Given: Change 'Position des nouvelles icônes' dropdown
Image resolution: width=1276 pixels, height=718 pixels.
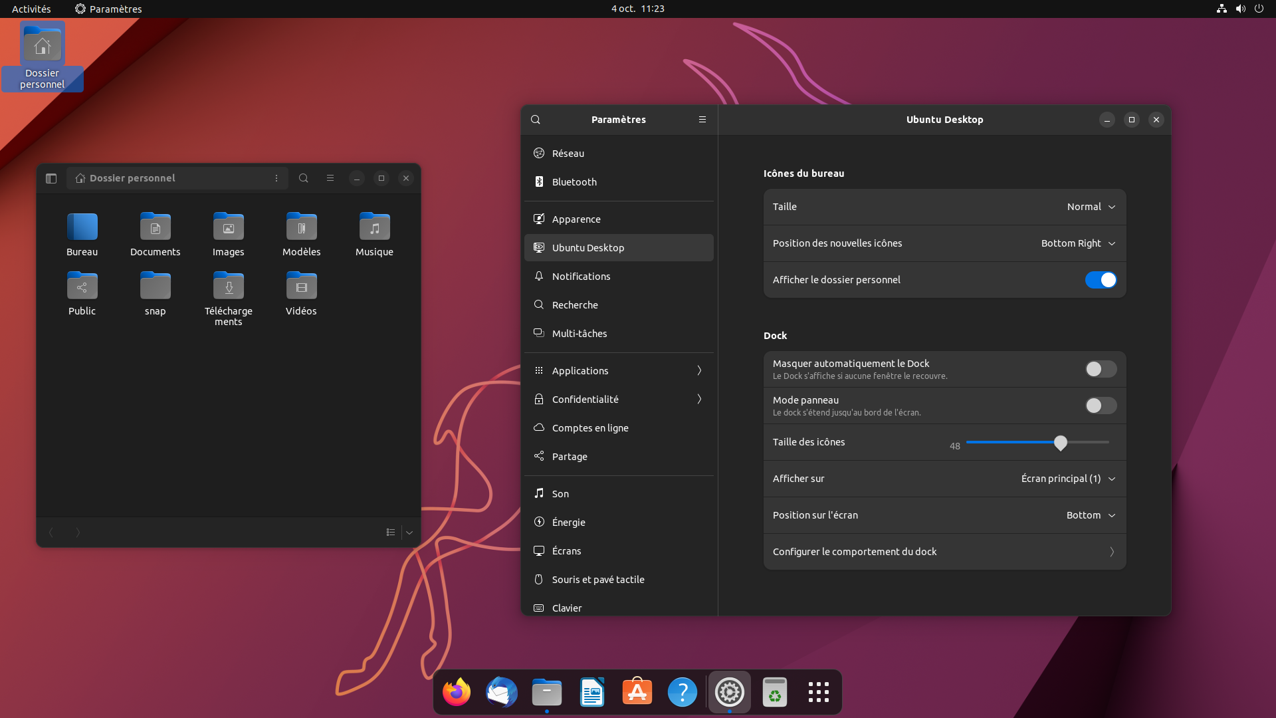Looking at the screenshot, I should pyautogui.click(x=1077, y=243).
